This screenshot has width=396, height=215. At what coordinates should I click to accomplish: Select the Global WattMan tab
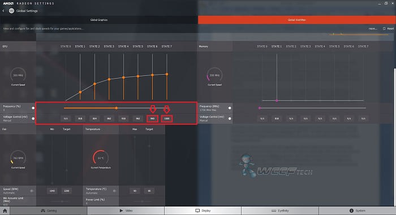pyautogui.click(x=297, y=20)
